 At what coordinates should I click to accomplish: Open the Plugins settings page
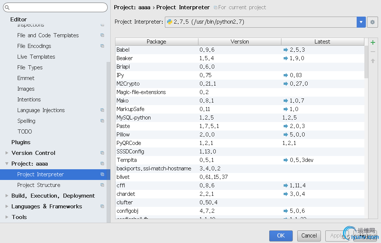21,142
